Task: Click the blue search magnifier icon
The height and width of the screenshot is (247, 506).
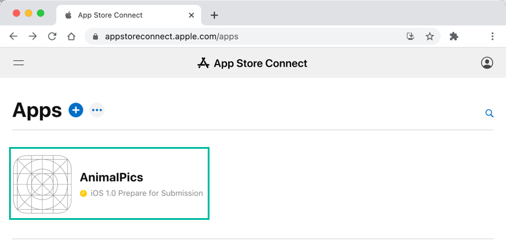Action: (x=490, y=113)
